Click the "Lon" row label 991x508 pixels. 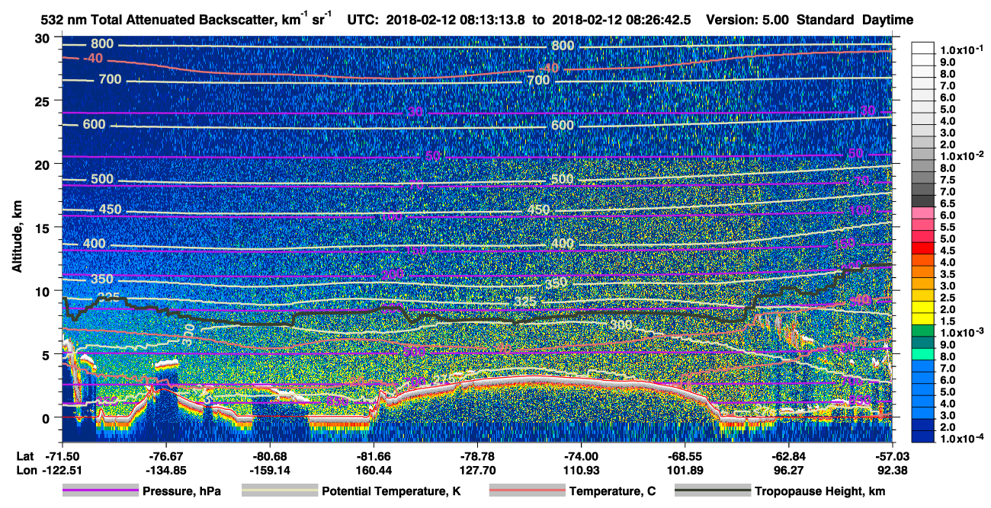[x=25, y=470]
